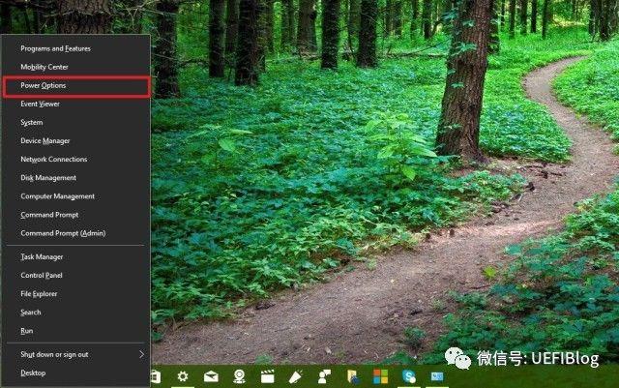Viewport: 619px width, 388px height.
Task: Open Power Options in the menu
Action: (x=75, y=86)
